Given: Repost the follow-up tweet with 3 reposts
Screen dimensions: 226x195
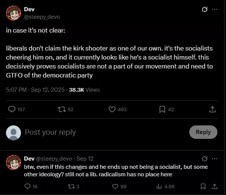Looking at the screenshot, I should tap(71, 186).
